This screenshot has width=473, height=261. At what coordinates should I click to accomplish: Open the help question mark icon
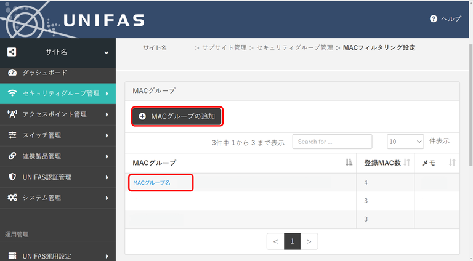[434, 18]
